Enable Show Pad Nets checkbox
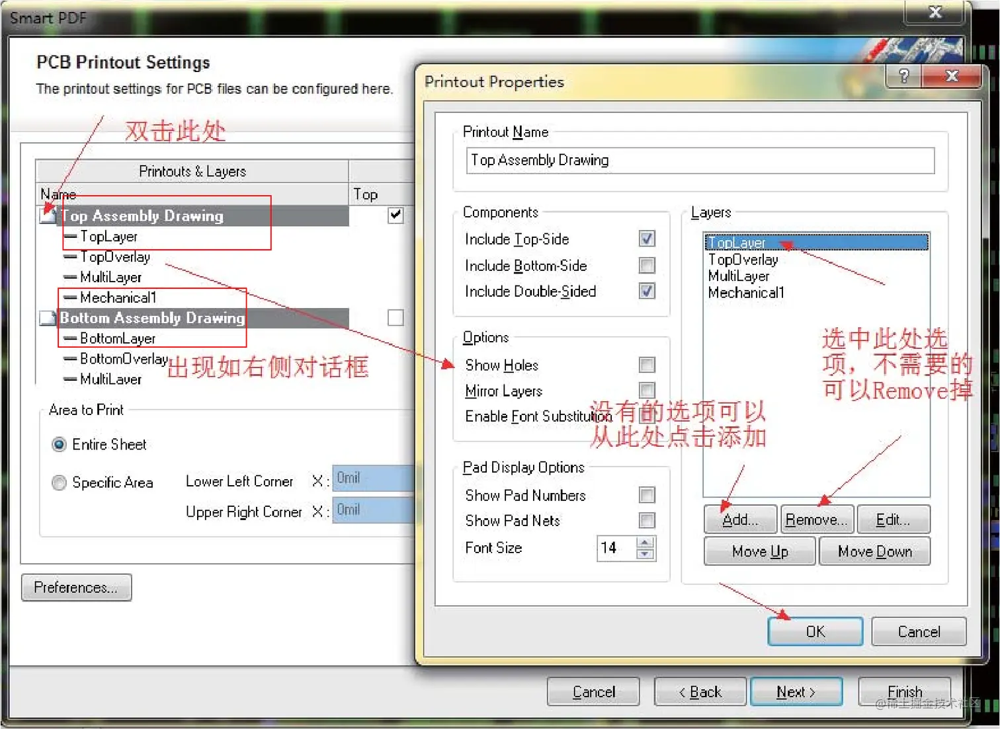1000x729 pixels. [647, 520]
